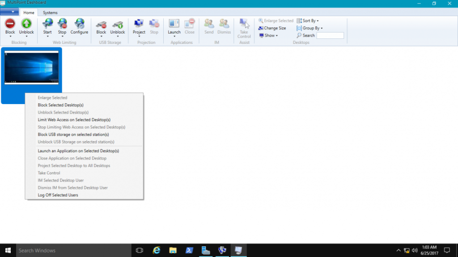
Task: Block USB storage via the ribbon icon
Action: [x=101, y=24]
